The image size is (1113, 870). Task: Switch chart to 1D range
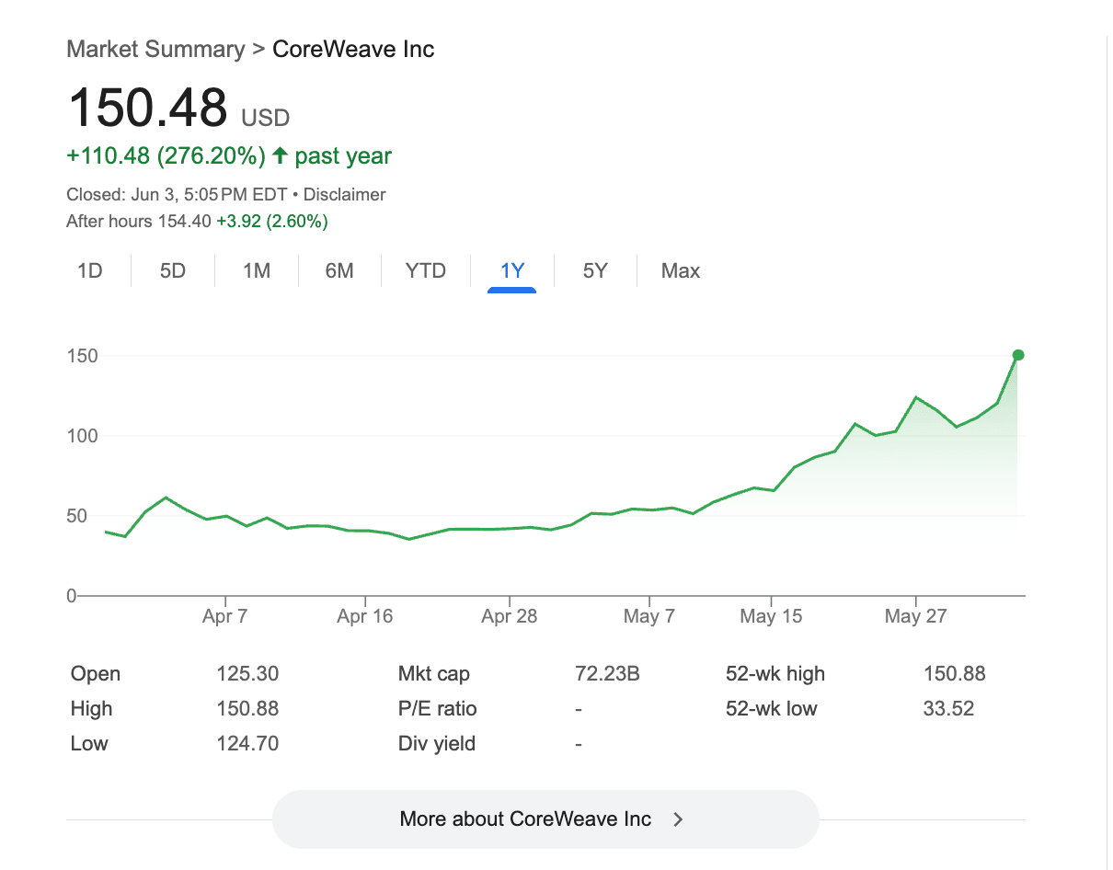[90, 271]
